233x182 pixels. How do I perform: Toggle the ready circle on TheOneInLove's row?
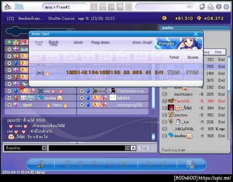tap(82, 91)
